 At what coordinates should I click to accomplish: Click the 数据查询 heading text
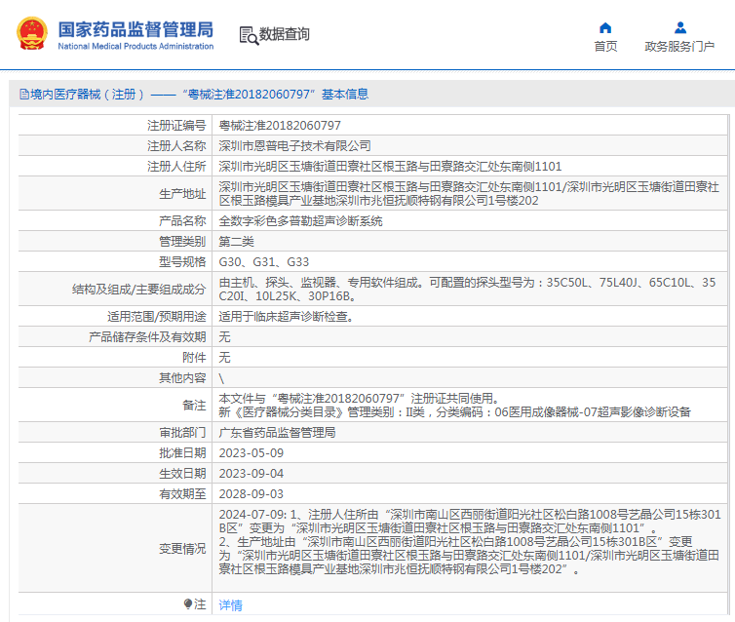[x=284, y=34]
